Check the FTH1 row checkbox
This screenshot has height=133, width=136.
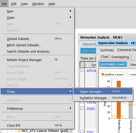coord(82,131)
